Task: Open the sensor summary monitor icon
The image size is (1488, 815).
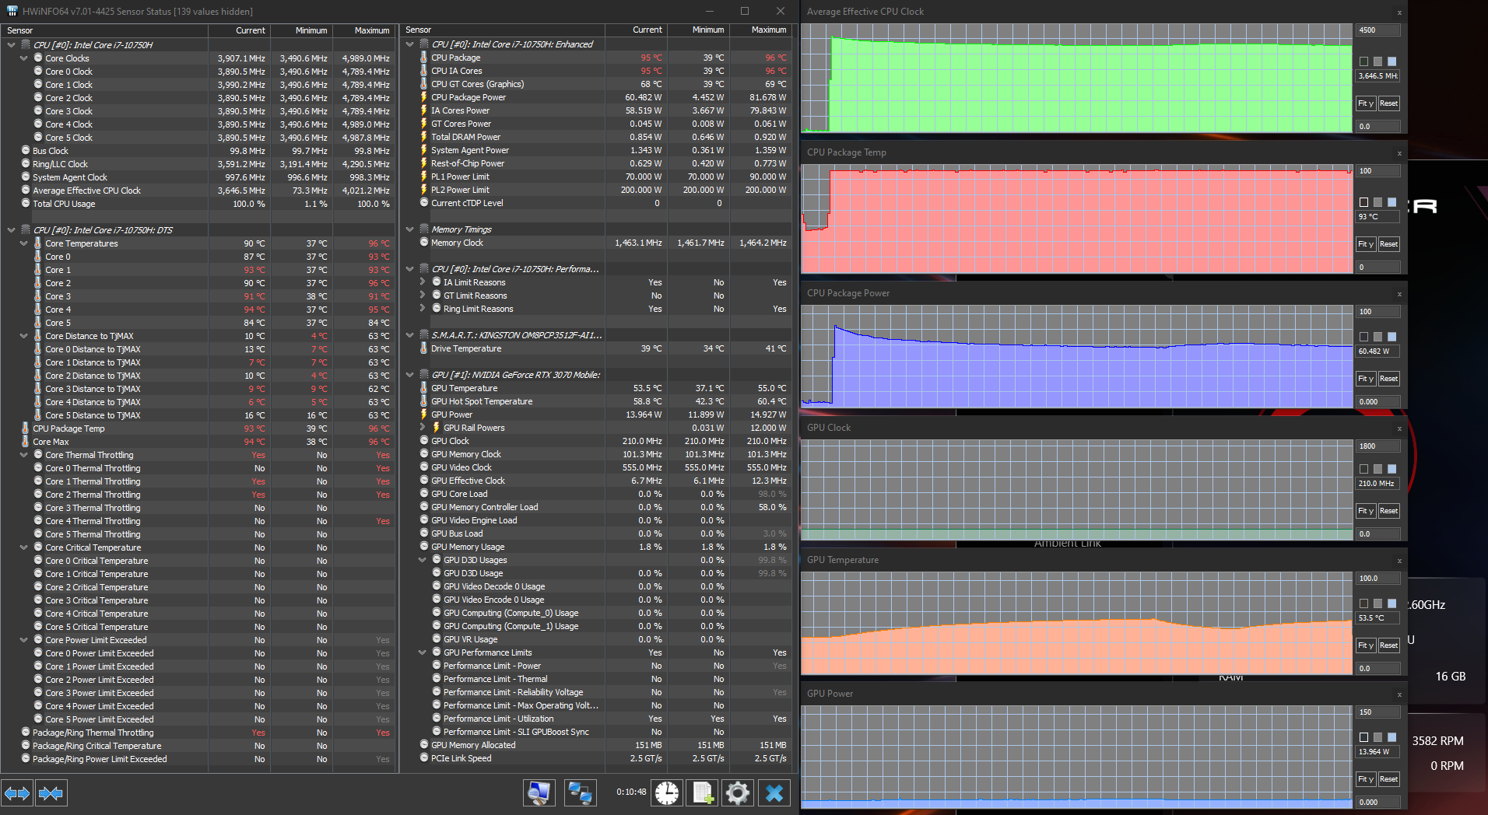Action: click(x=539, y=793)
